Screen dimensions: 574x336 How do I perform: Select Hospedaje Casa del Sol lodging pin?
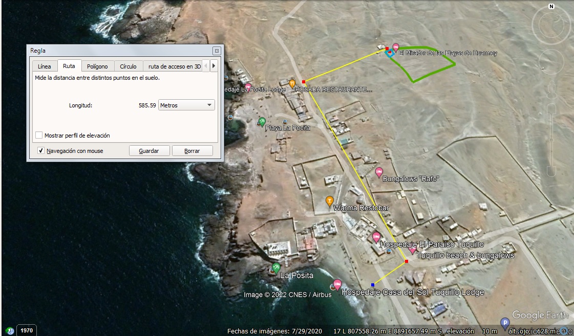click(x=337, y=284)
